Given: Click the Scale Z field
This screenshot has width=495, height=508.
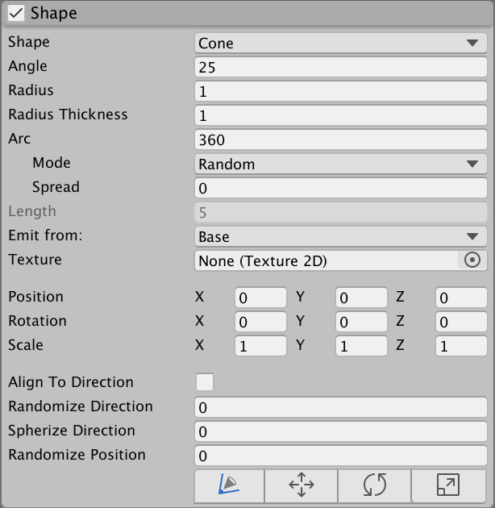Looking at the screenshot, I should click(x=461, y=346).
